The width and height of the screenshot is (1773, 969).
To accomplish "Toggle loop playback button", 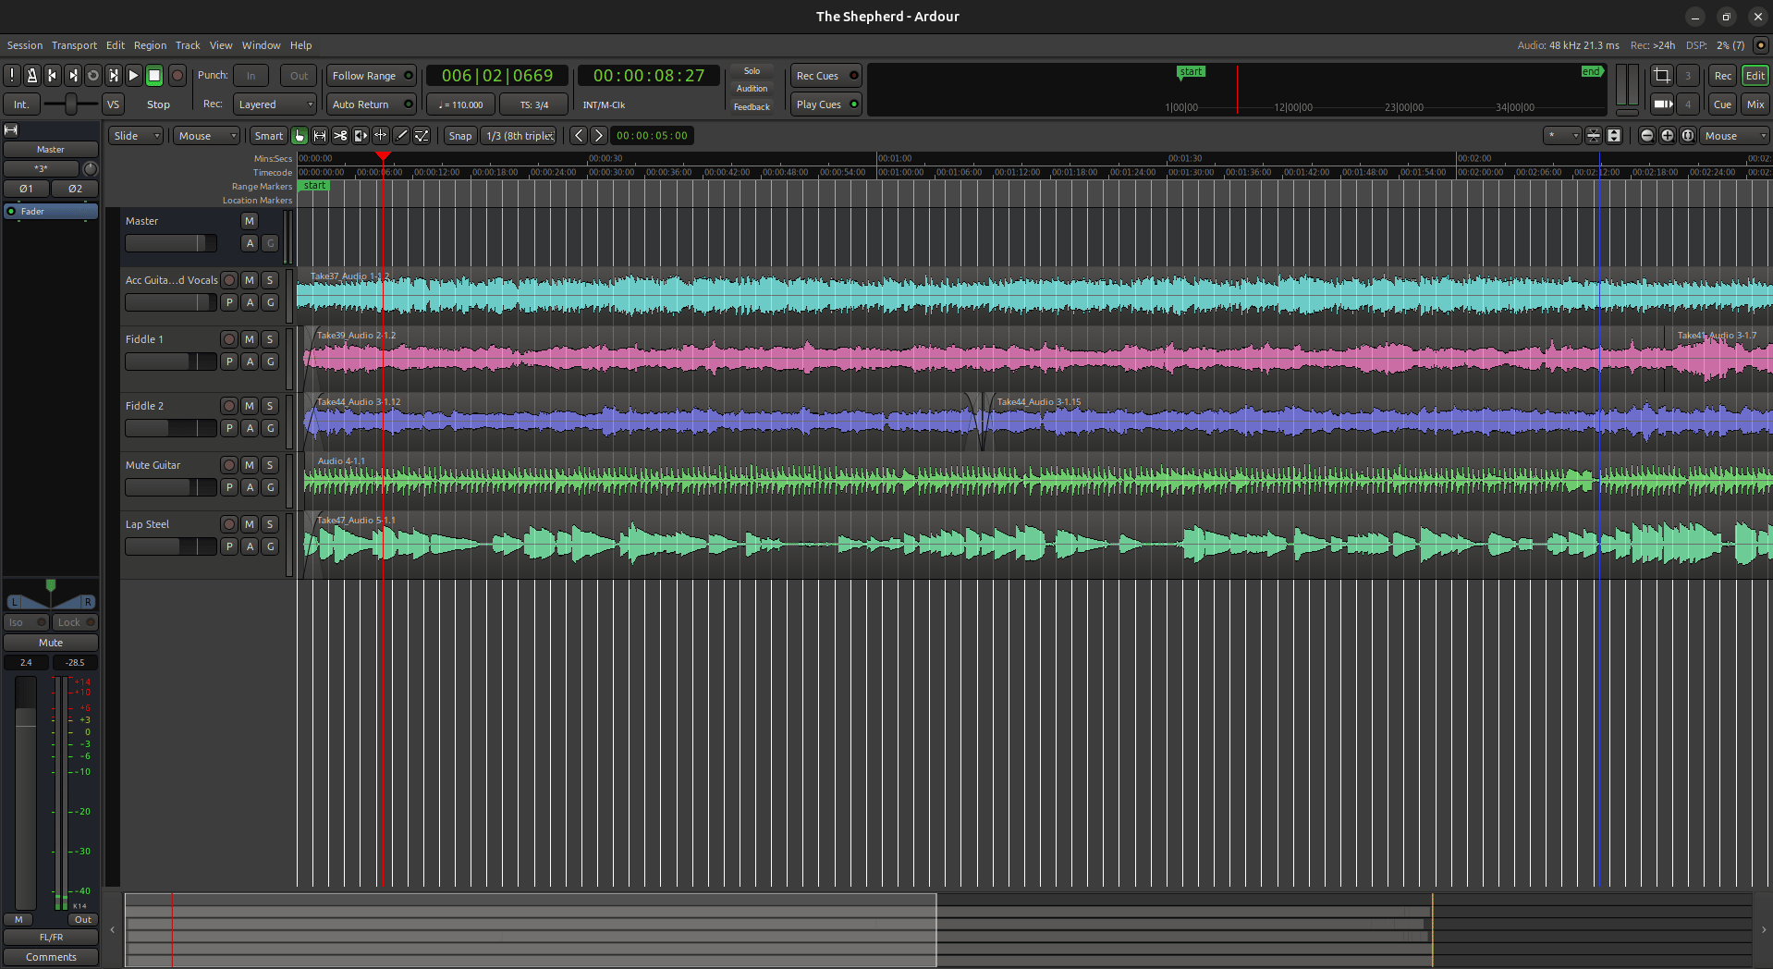I will 93,76.
